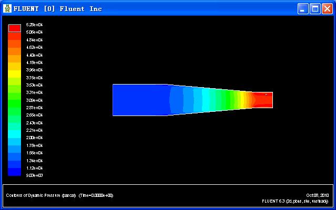Click the red top swatch in color legend
The height and width of the screenshot is (210, 336).
(x=14, y=28)
